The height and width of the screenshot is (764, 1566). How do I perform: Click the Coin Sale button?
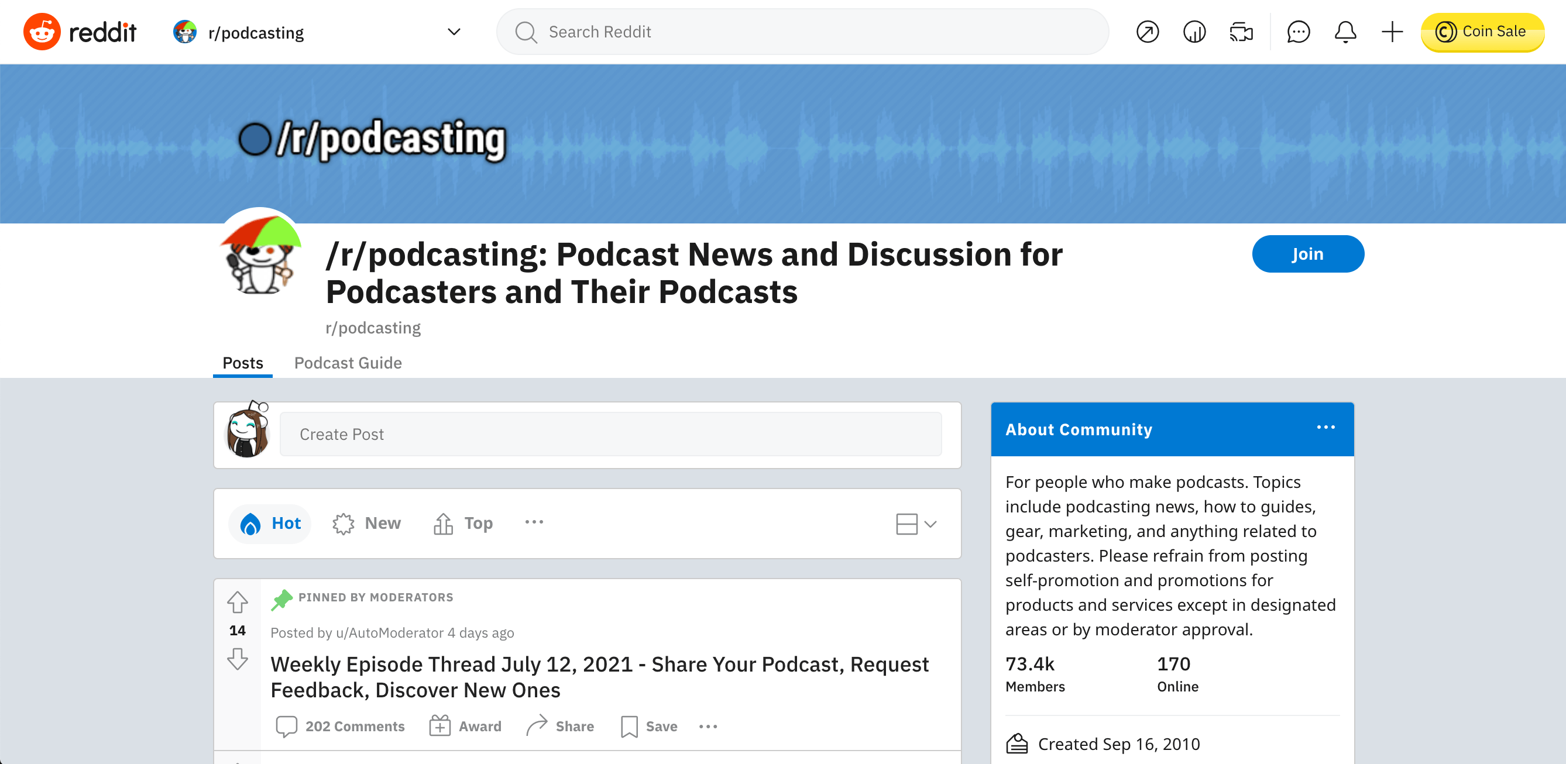pyautogui.click(x=1482, y=32)
